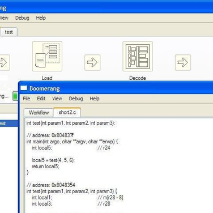
Task: Click the '// r28' comment
Action: pos(104,204)
